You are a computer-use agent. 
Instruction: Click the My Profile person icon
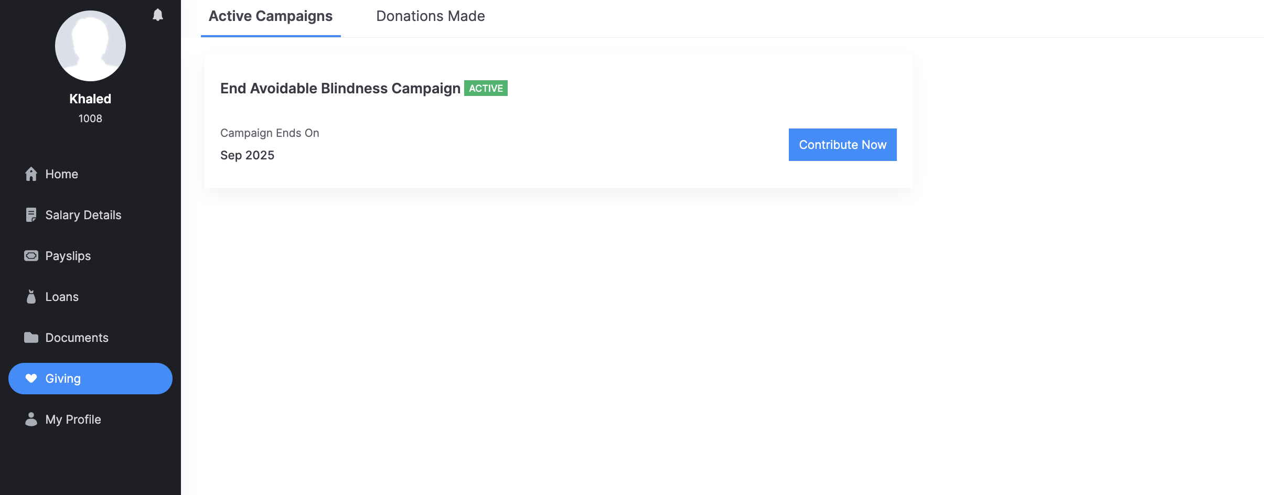(x=31, y=419)
